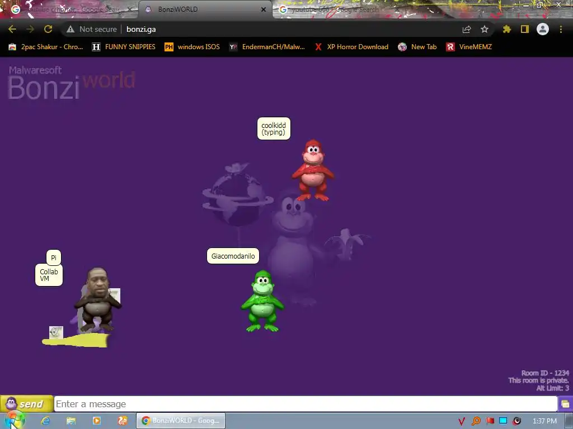
Task: Toggle the Chrome side panel icon
Action: (x=525, y=29)
